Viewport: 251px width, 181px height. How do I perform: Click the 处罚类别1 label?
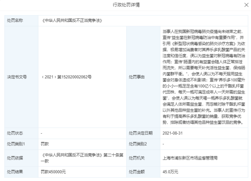tap(16, 144)
